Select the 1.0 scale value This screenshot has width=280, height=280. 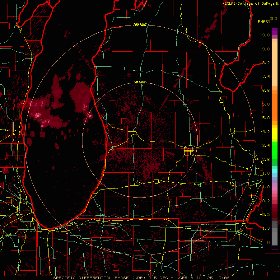click(266, 187)
